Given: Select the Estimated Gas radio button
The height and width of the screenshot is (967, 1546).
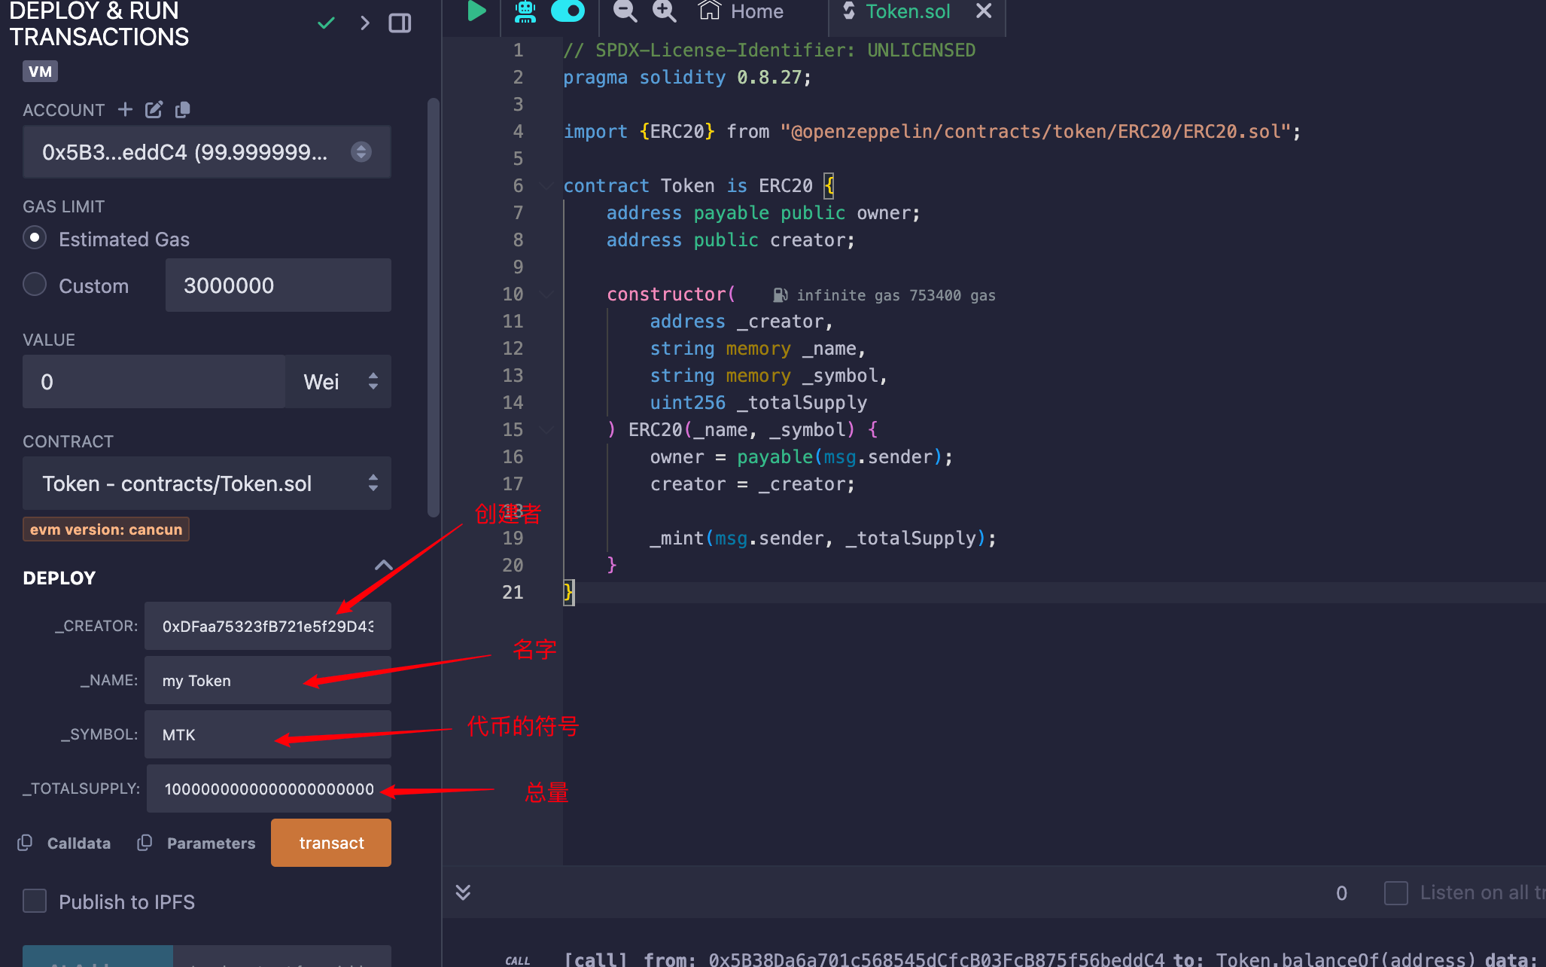Looking at the screenshot, I should (35, 238).
